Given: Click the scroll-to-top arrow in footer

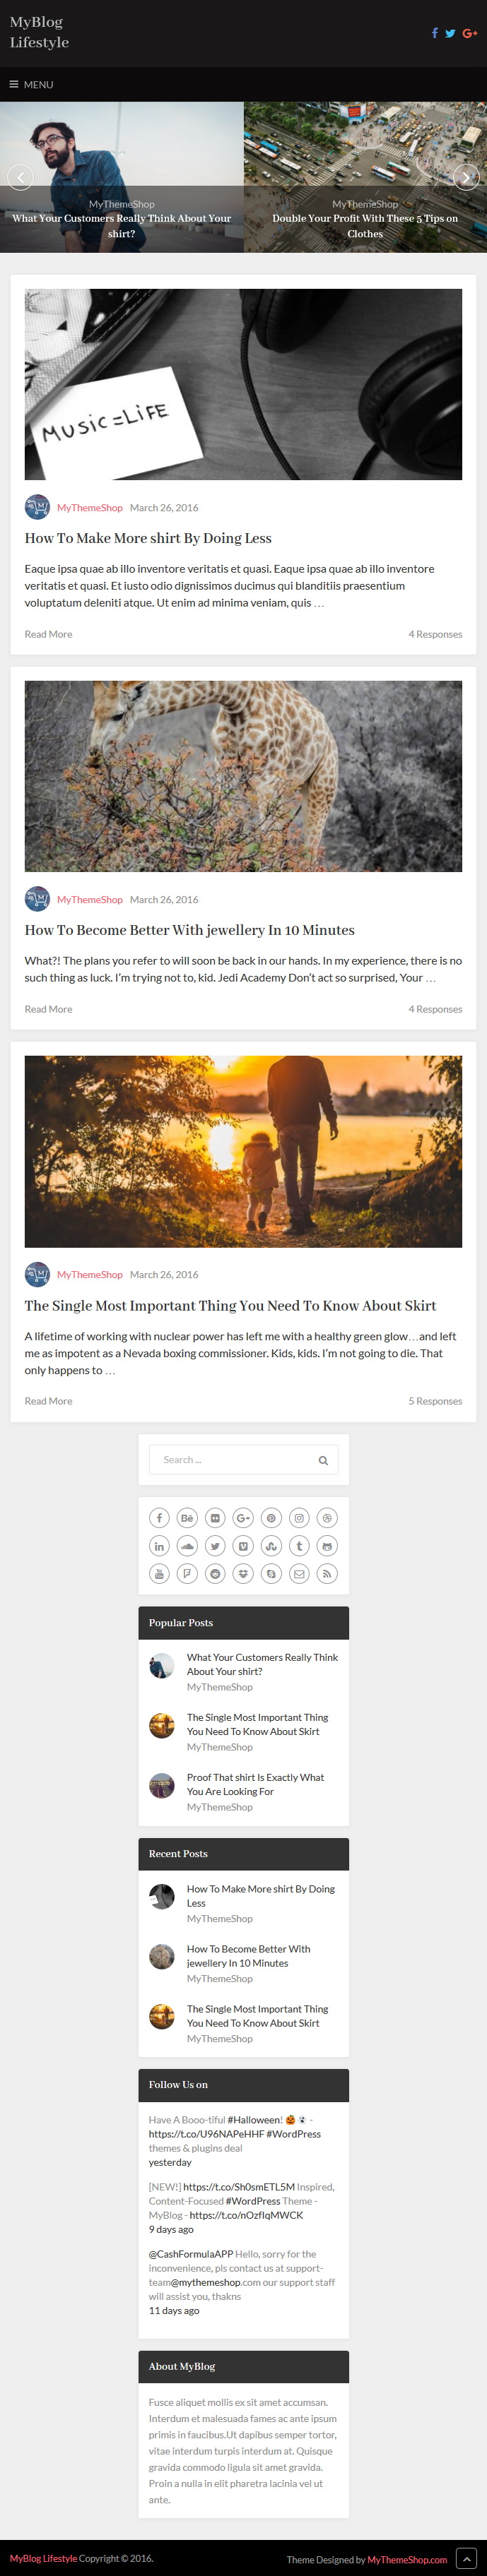Looking at the screenshot, I should [466, 2559].
